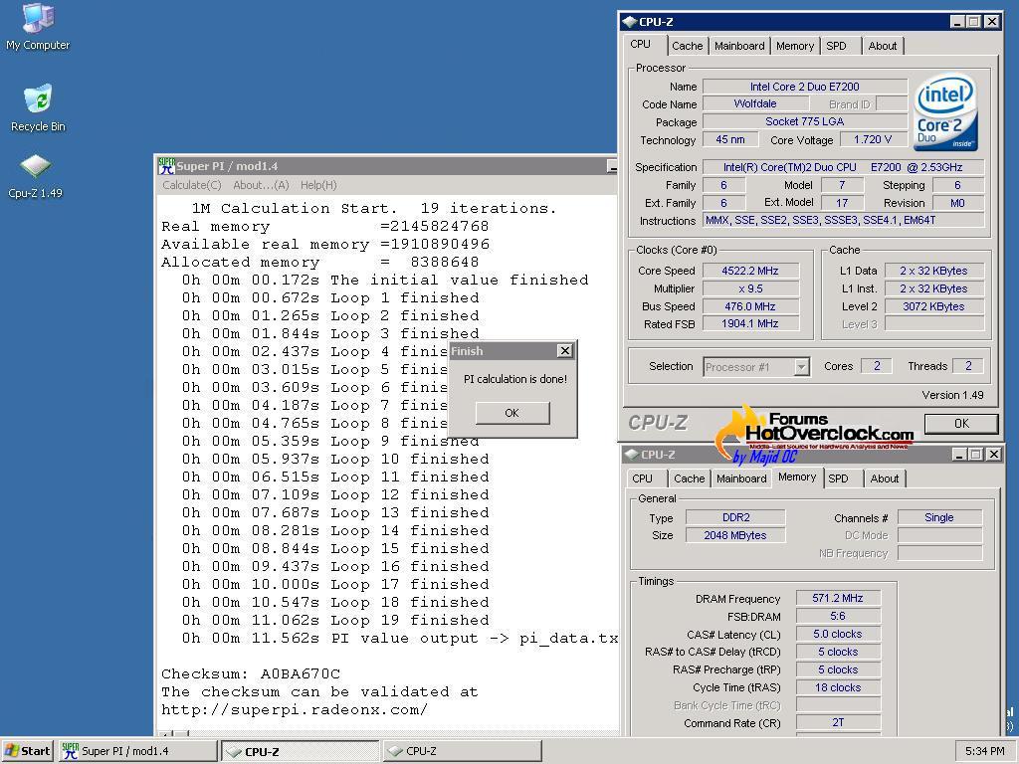Switch to About tab in lower CPU-Z window
1019x764 pixels.
(885, 478)
